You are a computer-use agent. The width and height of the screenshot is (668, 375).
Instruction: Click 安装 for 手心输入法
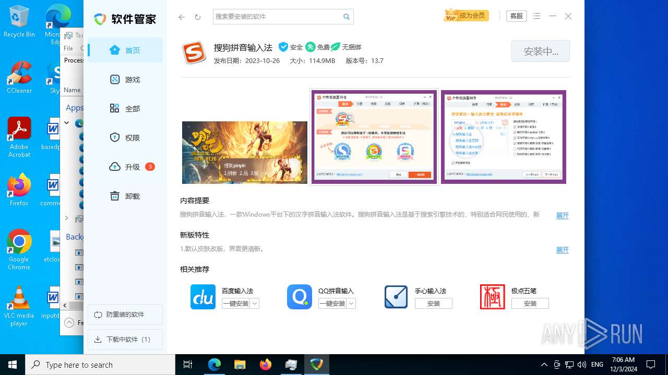pyautogui.click(x=434, y=304)
